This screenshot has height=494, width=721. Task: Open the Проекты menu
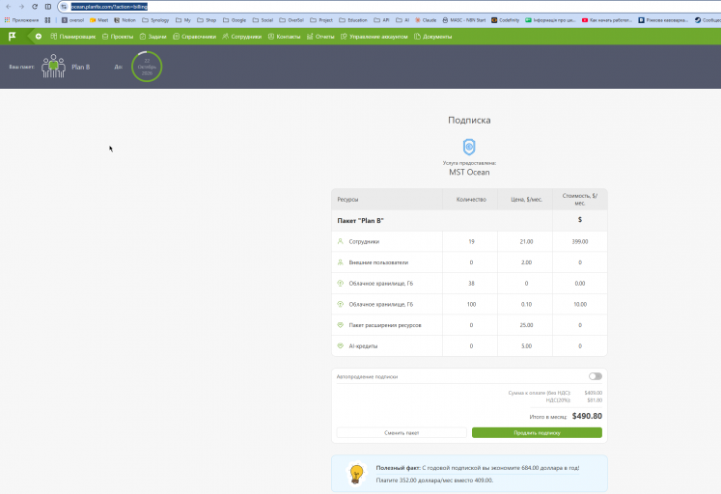coord(118,37)
